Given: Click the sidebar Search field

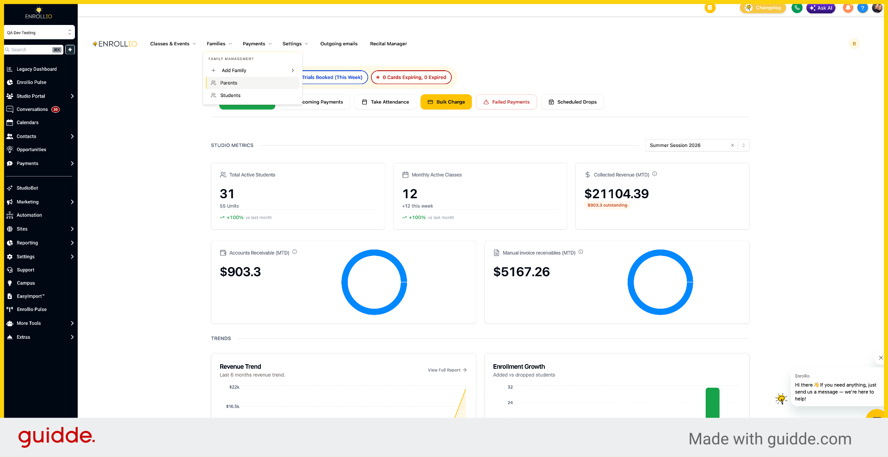Looking at the screenshot, I should pos(33,50).
